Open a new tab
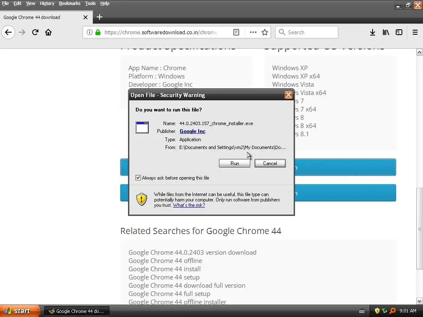The image size is (423, 317). click(x=99, y=17)
